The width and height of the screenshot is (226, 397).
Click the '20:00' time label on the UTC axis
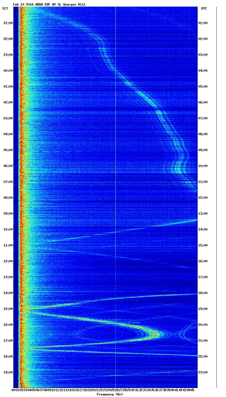[203, 325]
